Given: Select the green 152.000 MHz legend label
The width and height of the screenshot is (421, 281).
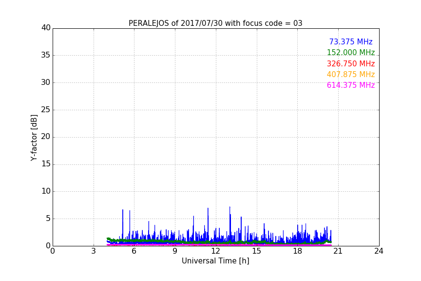Looking at the screenshot, I should point(351,53).
